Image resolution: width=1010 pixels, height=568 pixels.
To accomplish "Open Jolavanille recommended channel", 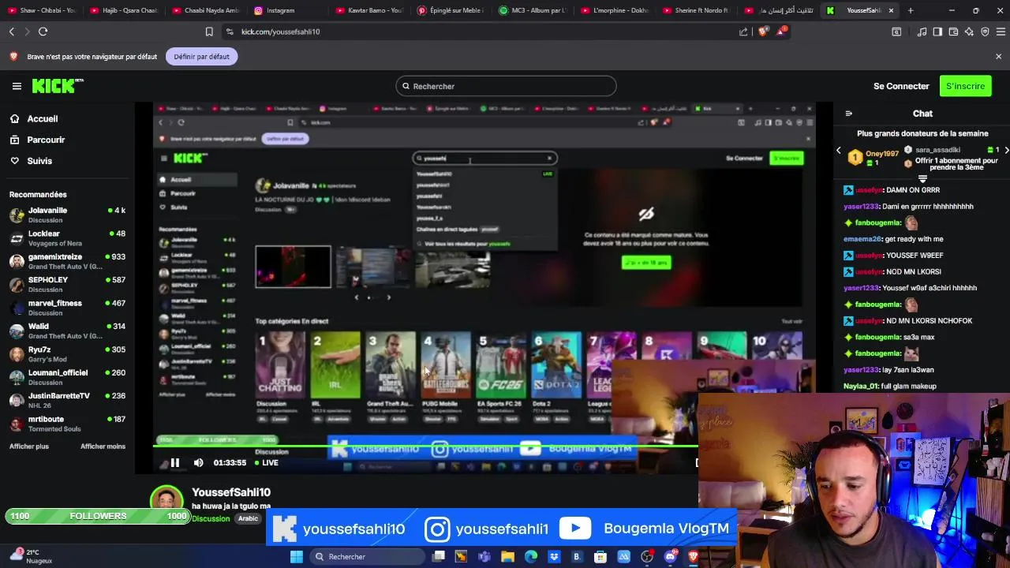I will pos(67,215).
